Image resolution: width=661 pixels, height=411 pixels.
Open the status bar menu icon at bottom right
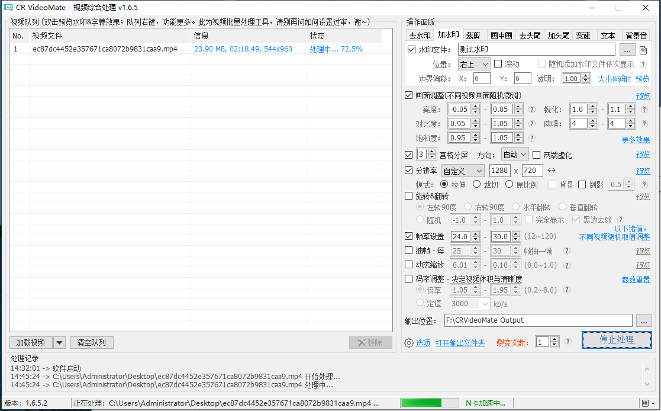(x=648, y=403)
